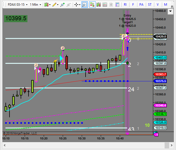Click the 10429.0 price marker

160,36
